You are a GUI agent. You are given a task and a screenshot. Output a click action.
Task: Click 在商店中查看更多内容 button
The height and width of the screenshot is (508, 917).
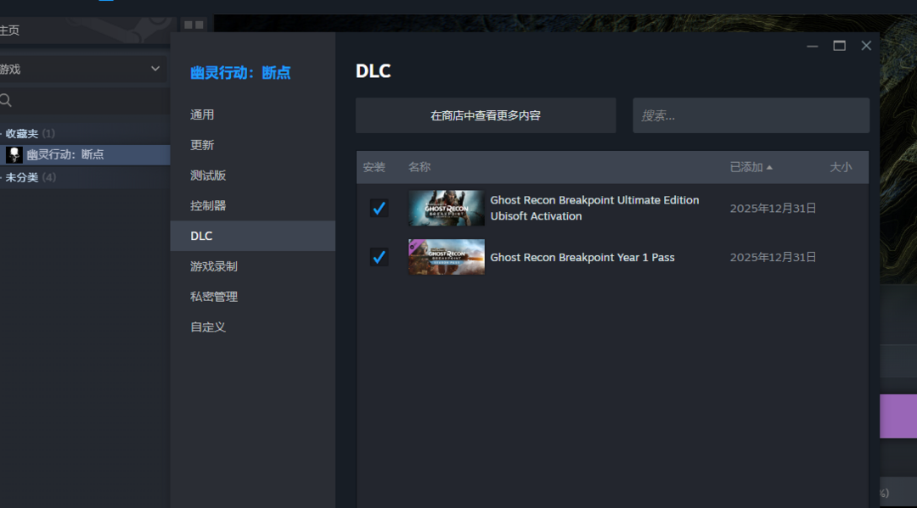[x=486, y=115]
